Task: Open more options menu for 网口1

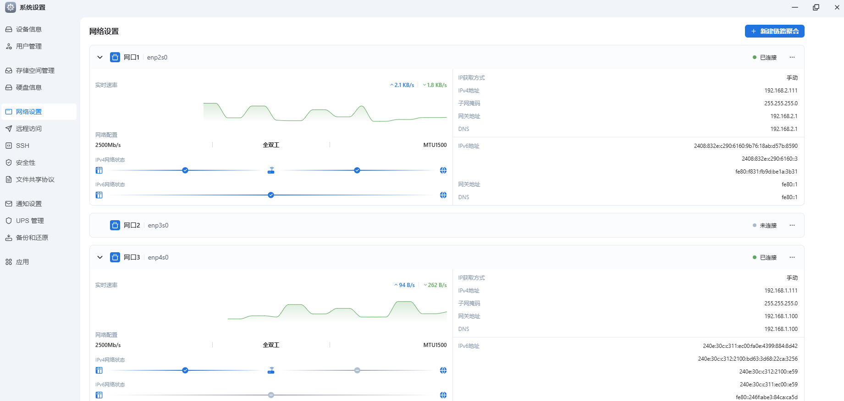Action: click(x=792, y=57)
